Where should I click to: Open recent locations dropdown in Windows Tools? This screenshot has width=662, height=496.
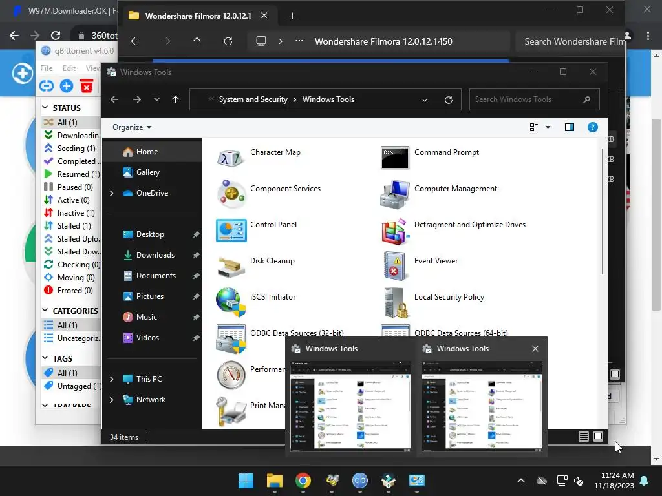tap(156, 99)
